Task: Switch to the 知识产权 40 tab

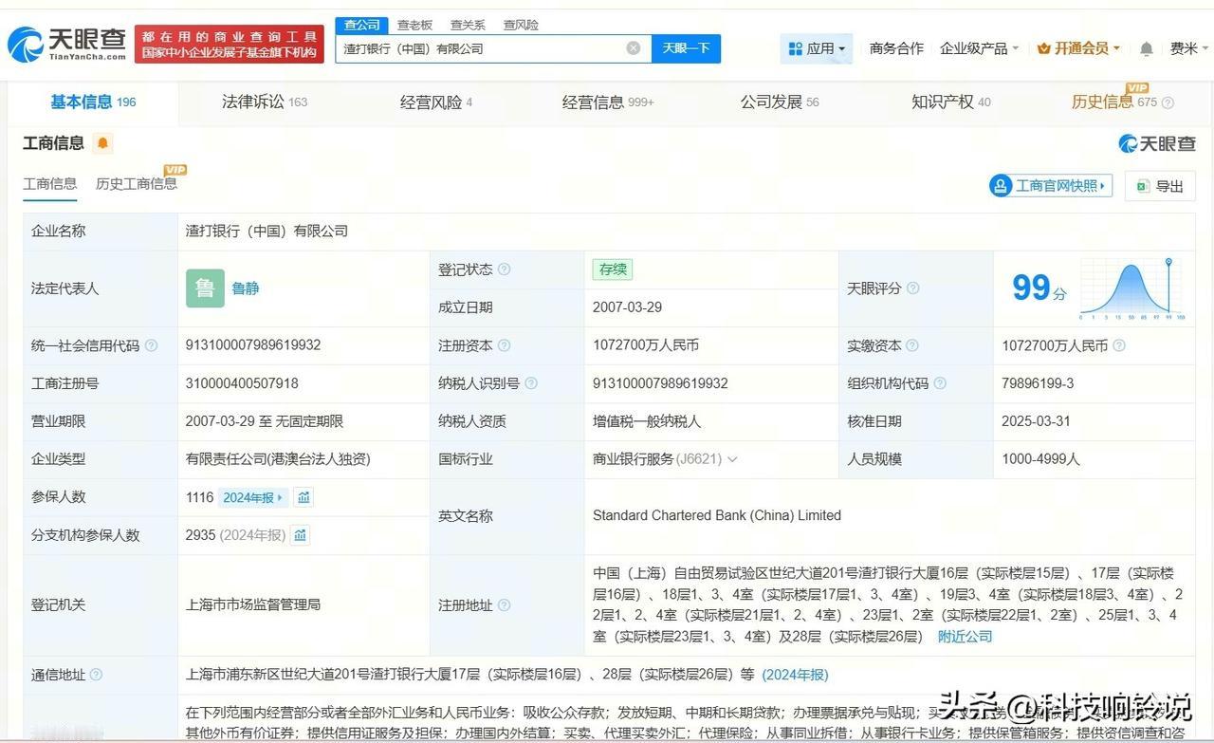Action: click(x=951, y=102)
